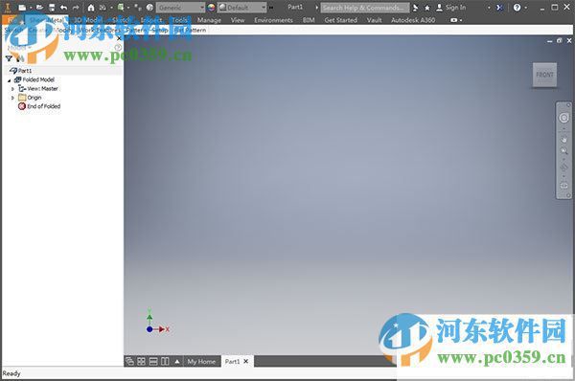Open the Help dropdown arrow

click(525, 8)
